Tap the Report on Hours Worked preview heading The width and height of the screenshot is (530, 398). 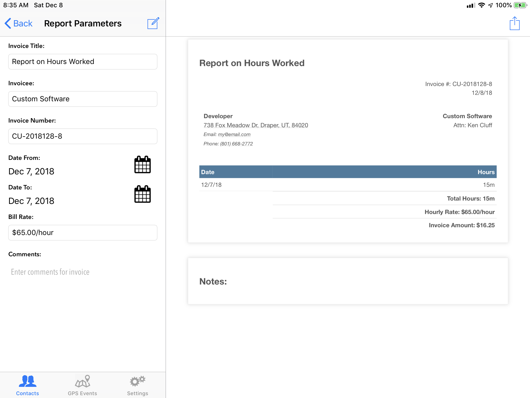252,63
